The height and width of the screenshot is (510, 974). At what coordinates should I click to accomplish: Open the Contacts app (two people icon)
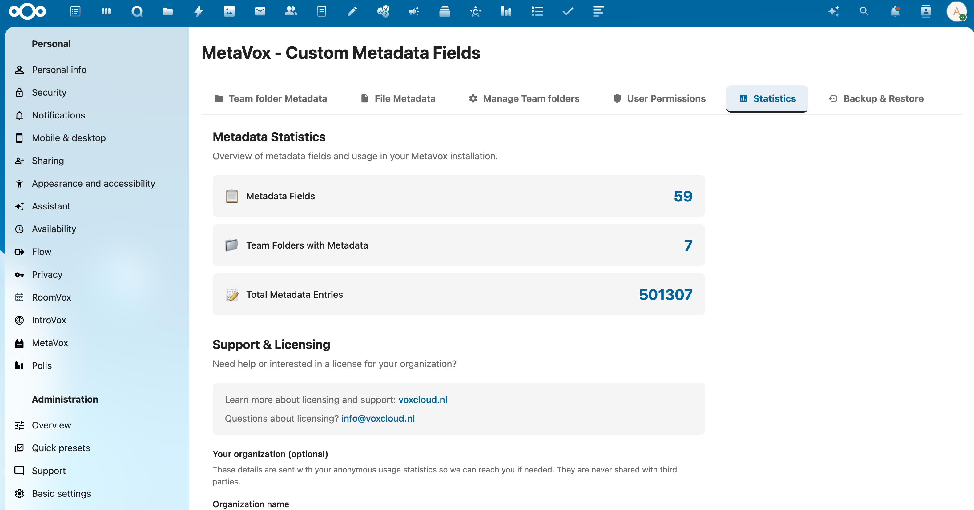point(291,11)
